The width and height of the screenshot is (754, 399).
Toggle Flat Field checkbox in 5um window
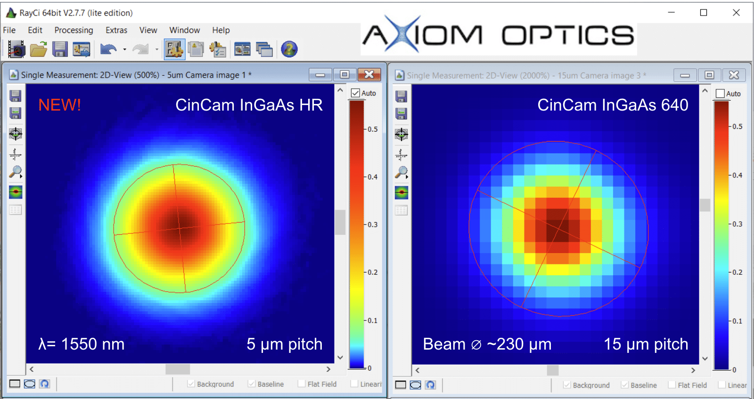click(302, 384)
